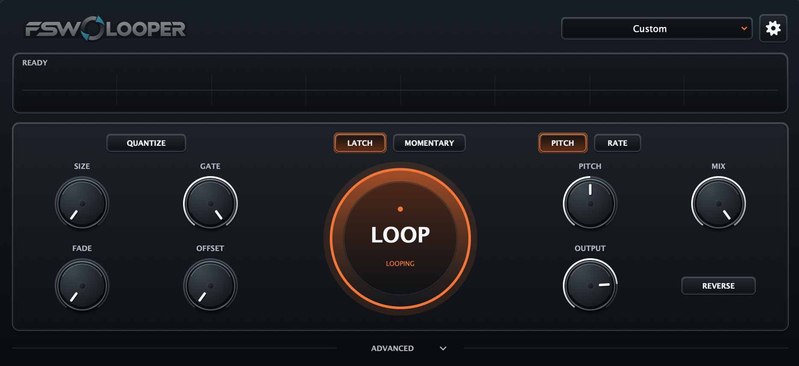
Task: Select Rate mode button
Action: pyautogui.click(x=617, y=143)
